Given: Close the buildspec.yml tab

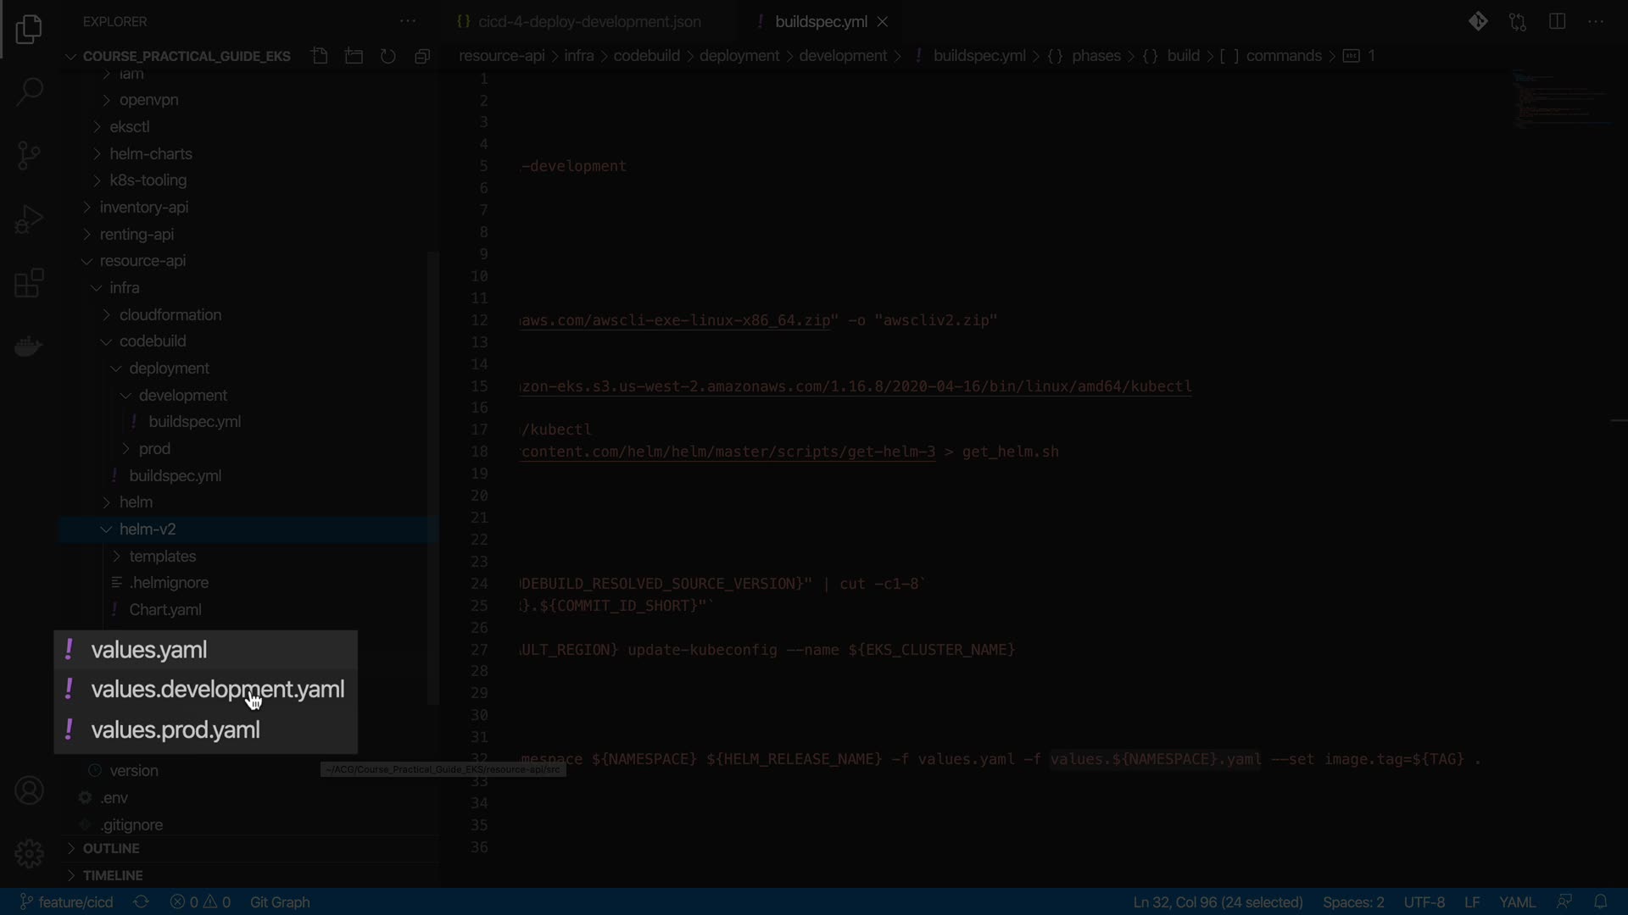Looking at the screenshot, I should (x=883, y=22).
